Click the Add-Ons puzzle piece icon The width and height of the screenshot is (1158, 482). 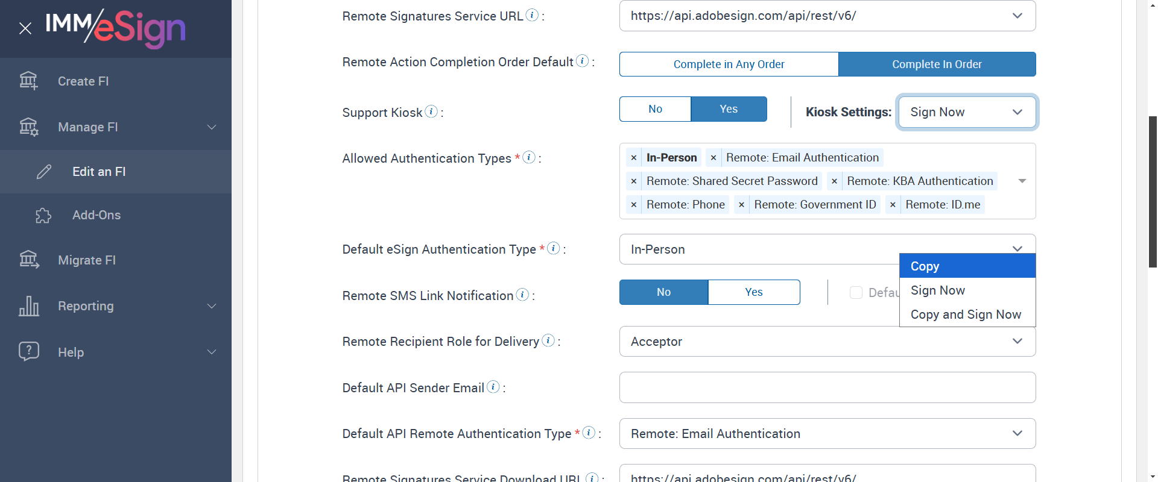pos(43,215)
